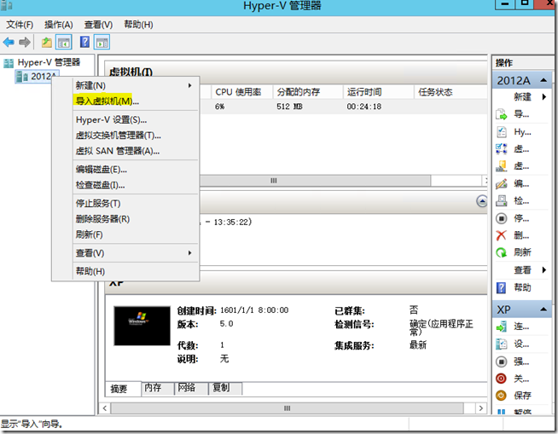Collapse the XP section in Actions pane
The width and height of the screenshot is (558, 434).
pyautogui.click(x=543, y=310)
